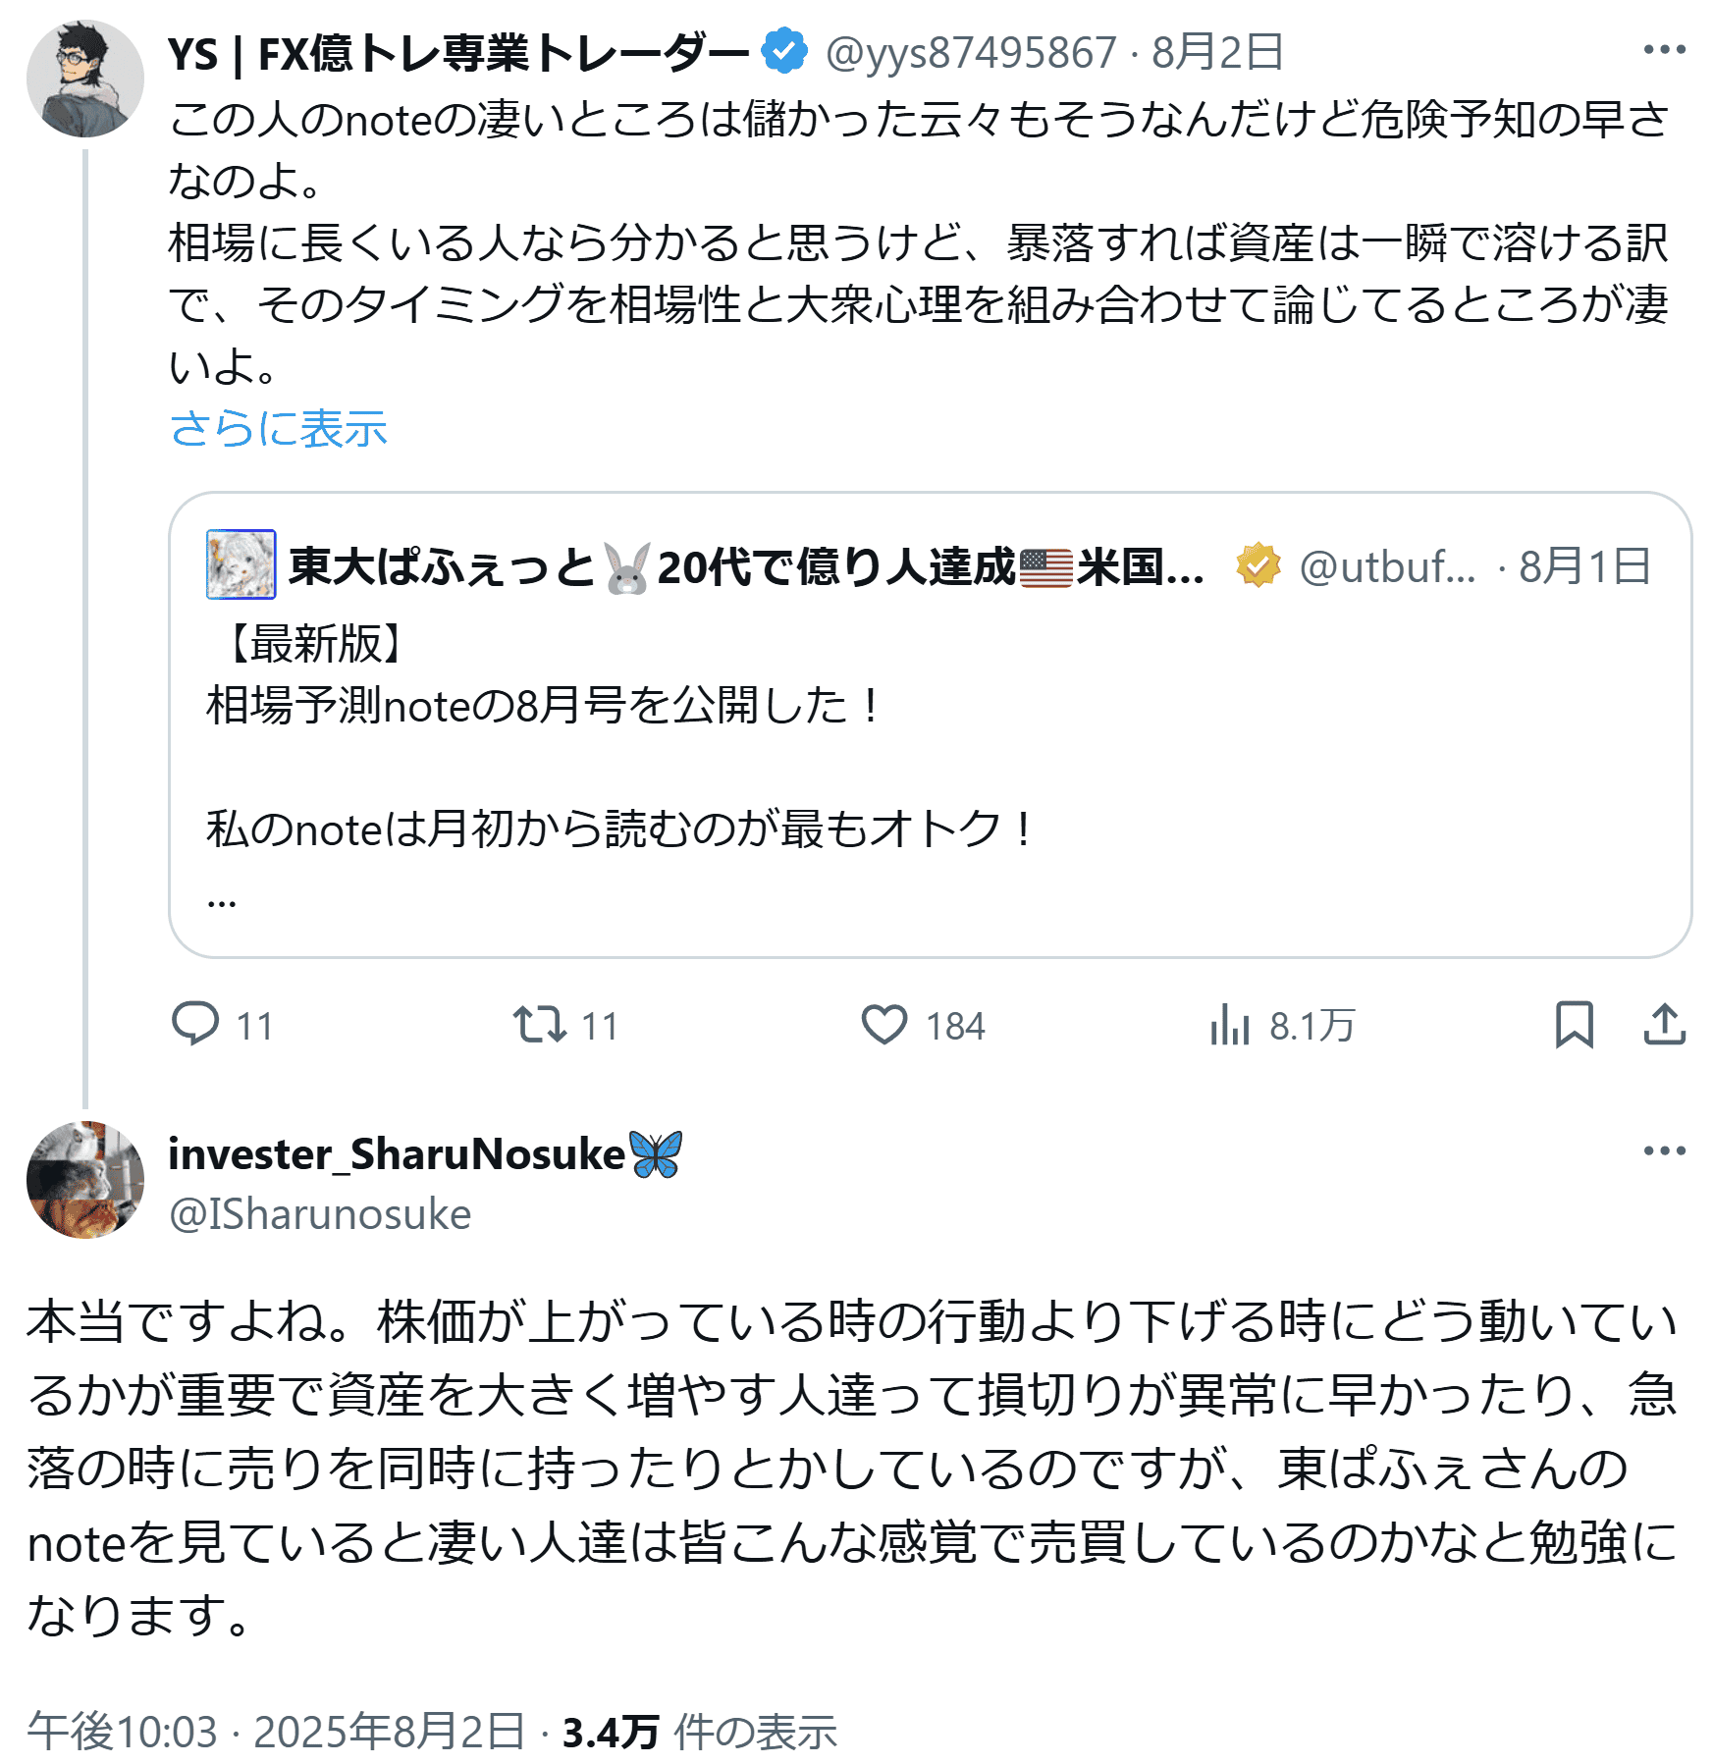Open view analytics bar chart icon
Screen dimensions: 1713x1764
pos(1229,1024)
